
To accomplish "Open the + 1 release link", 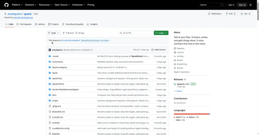I will (x=178, y=91).
